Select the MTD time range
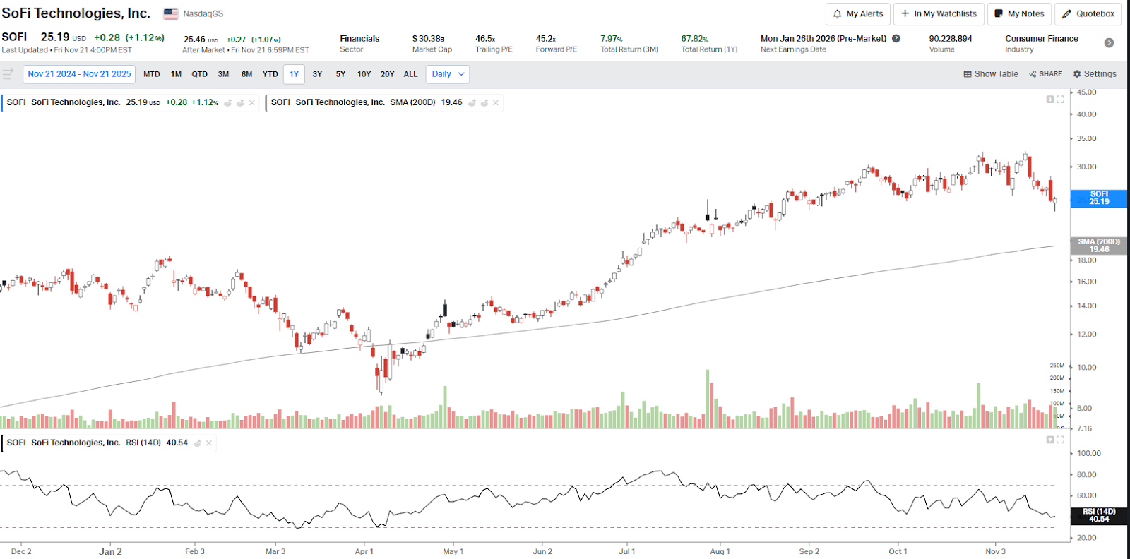1130x559 pixels. pyautogui.click(x=152, y=74)
